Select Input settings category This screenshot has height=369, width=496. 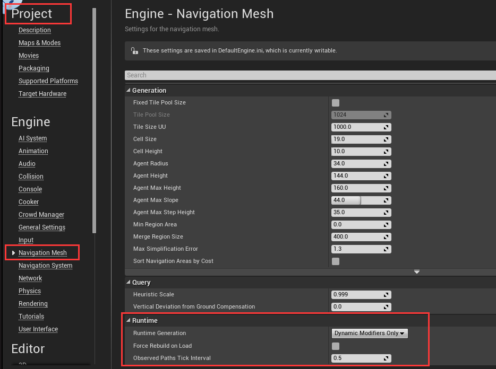click(26, 240)
